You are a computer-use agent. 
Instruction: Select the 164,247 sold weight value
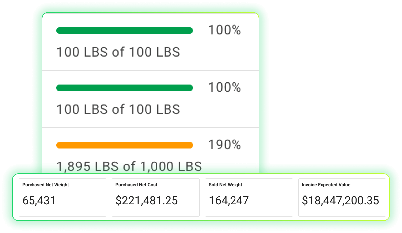point(229,200)
